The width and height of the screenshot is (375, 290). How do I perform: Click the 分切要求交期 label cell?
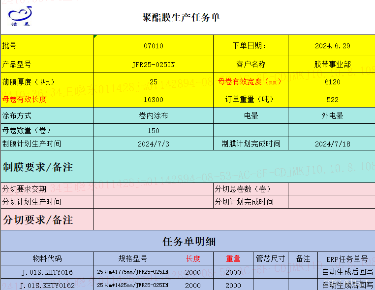47,189
